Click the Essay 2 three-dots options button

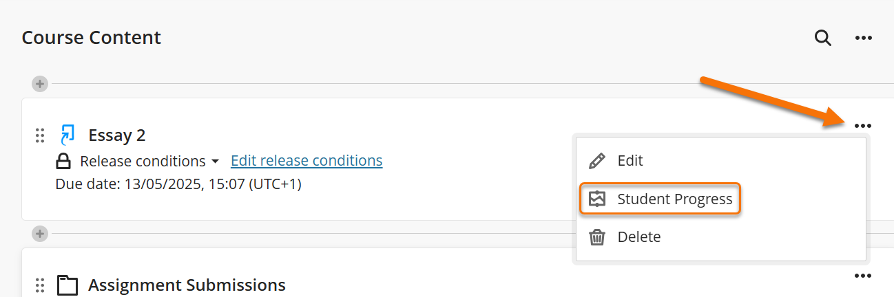(x=862, y=126)
